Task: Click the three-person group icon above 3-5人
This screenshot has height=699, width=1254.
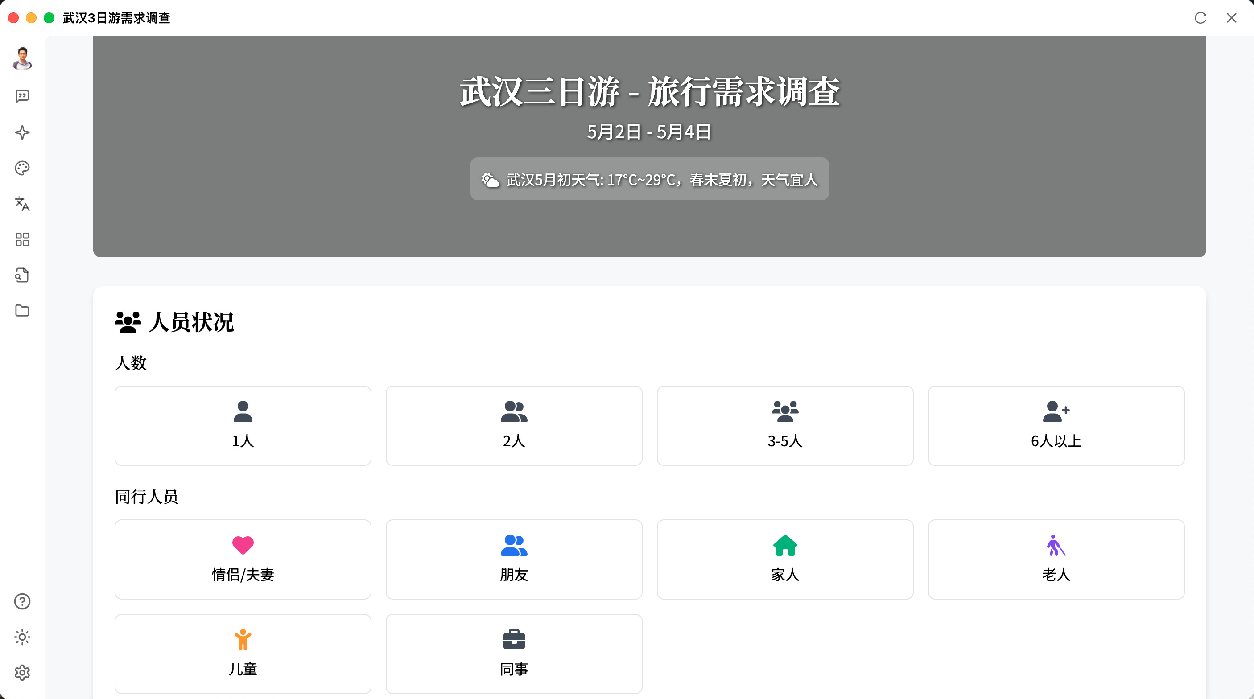Action: [x=785, y=411]
